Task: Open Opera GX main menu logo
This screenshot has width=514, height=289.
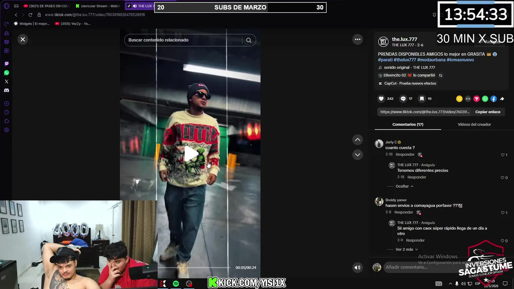Action: pos(6,6)
